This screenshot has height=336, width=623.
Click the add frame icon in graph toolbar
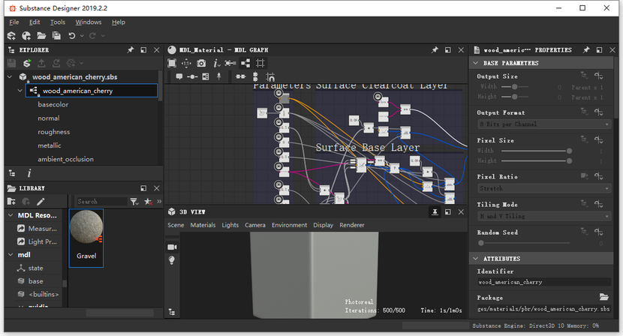[206, 76]
